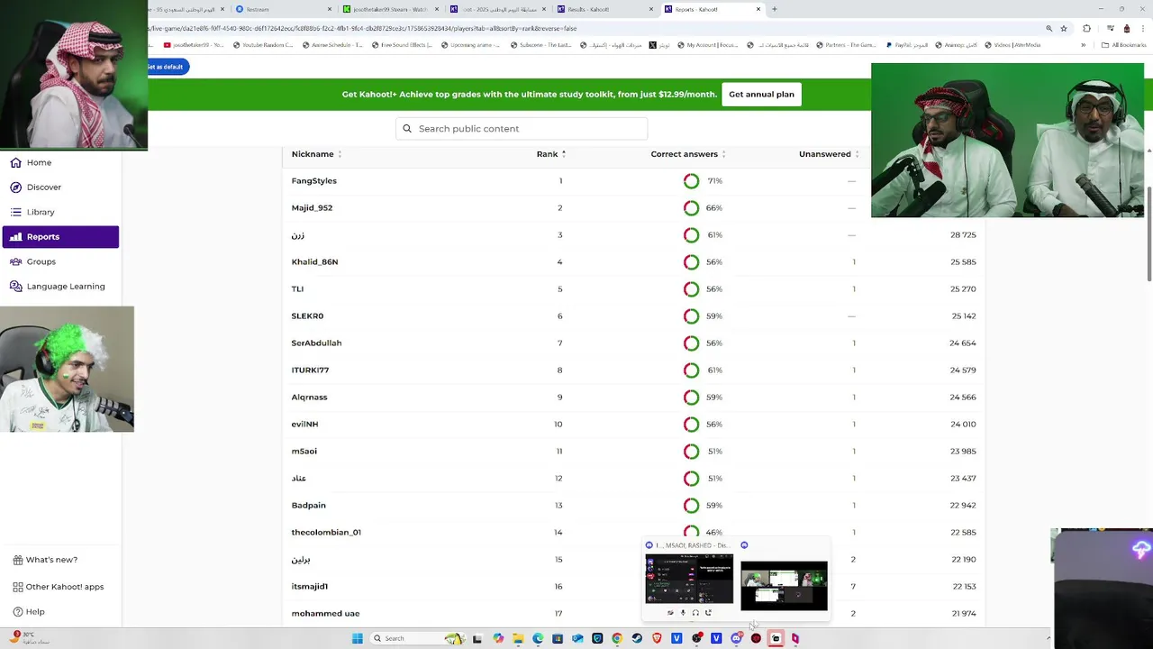
Task: Open What's new? in sidebar
Action: 45,560
